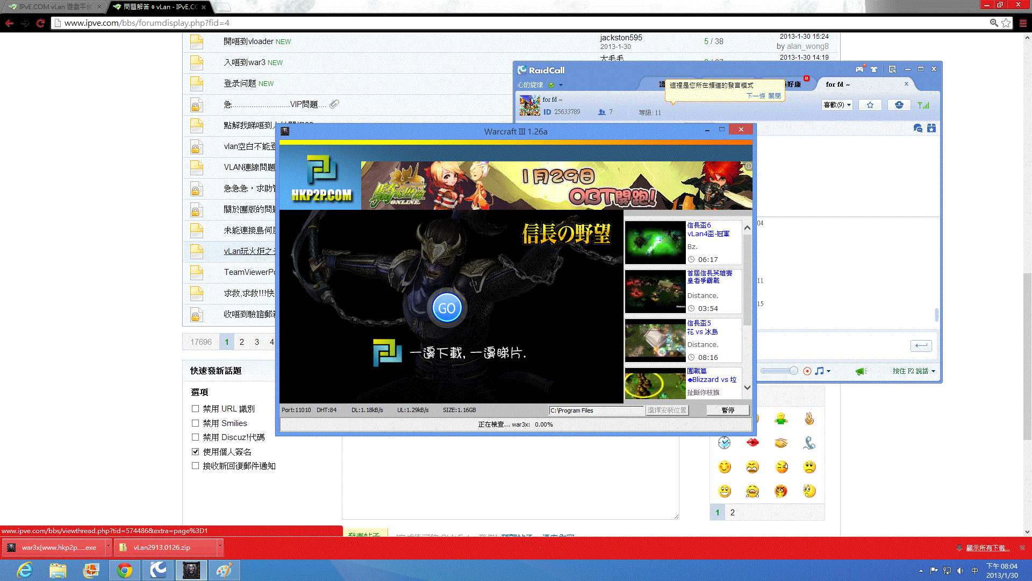Click the RaidCall game controller icon
The width and height of the screenshot is (1032, 581).
pyautogui.click(x=859, y=69)
